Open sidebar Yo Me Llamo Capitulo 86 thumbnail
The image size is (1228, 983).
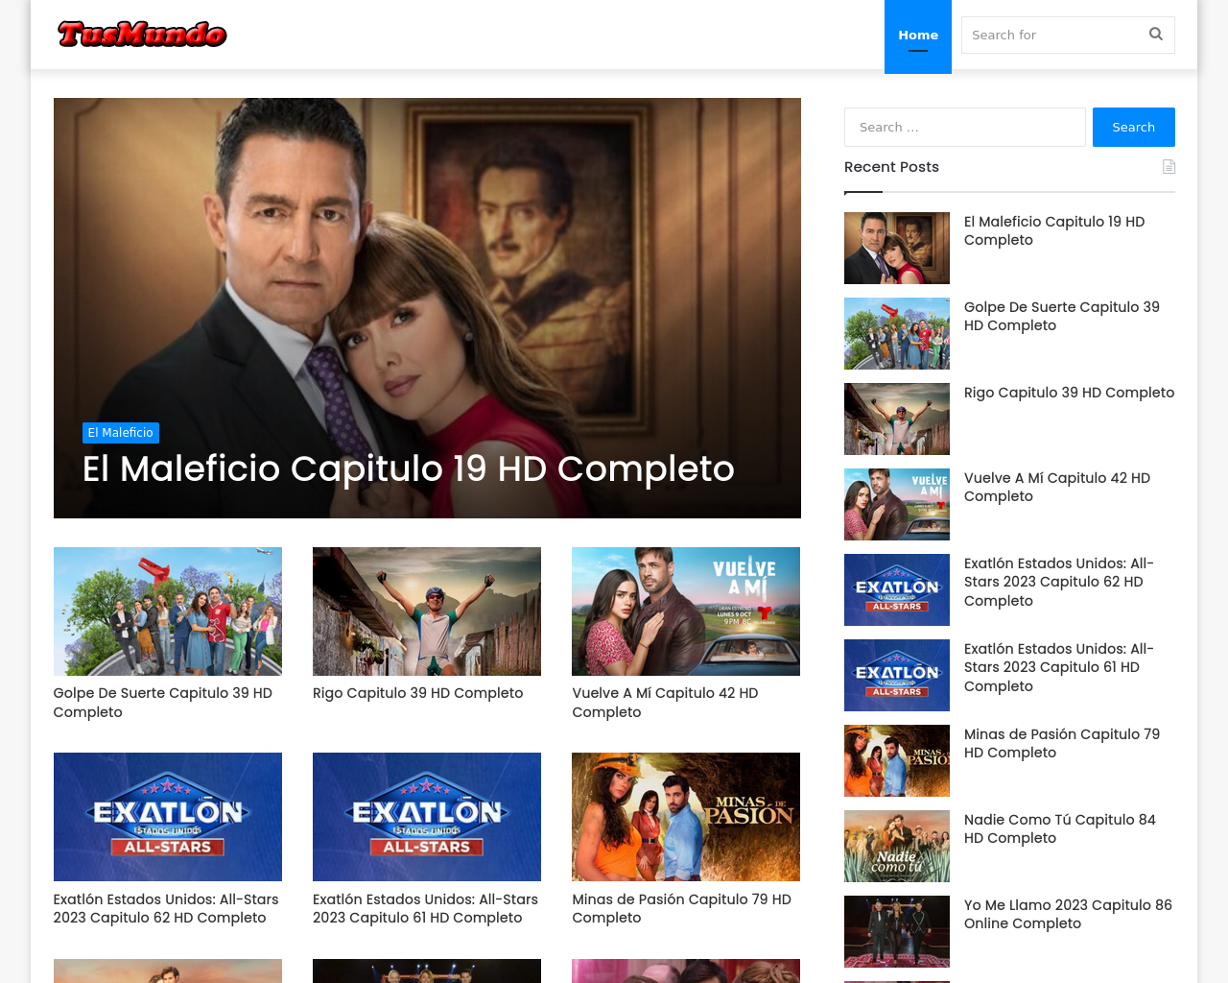click(x=897, y=931)
